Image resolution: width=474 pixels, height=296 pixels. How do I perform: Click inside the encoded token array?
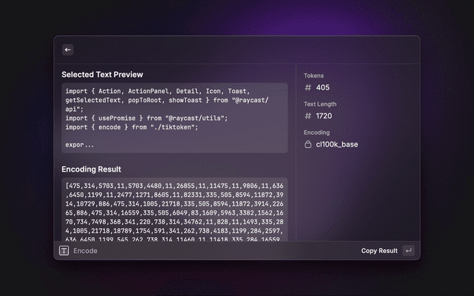(x=174, y=211)
